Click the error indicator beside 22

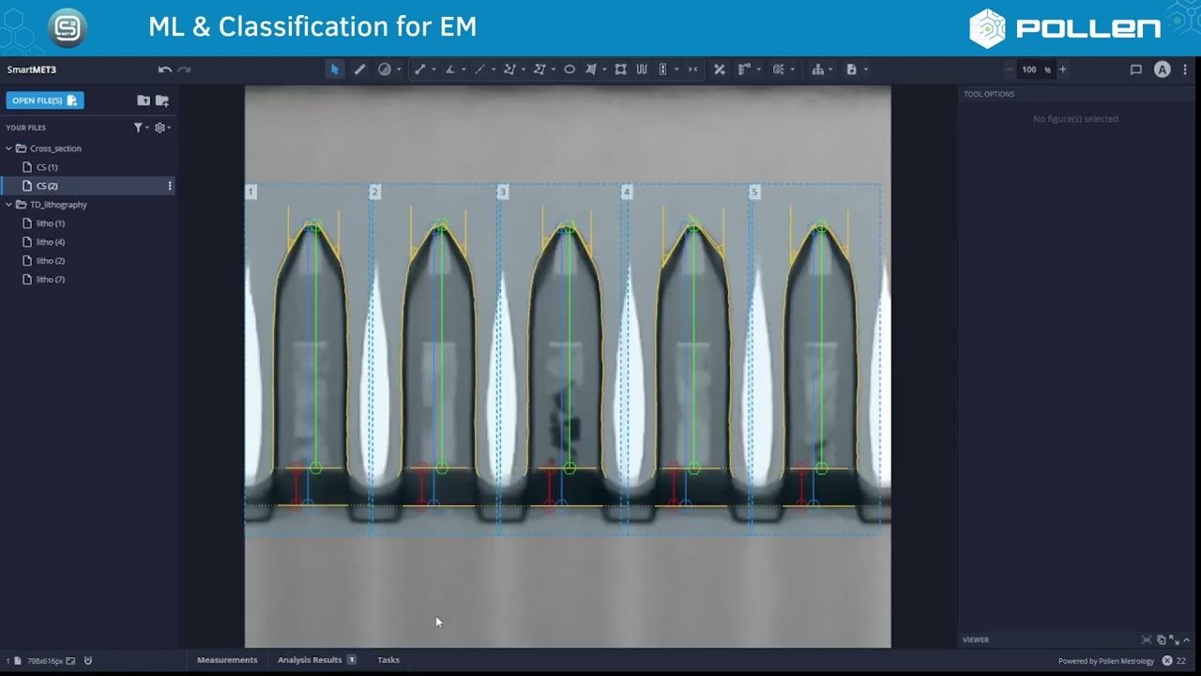[x=1167, y=661]
